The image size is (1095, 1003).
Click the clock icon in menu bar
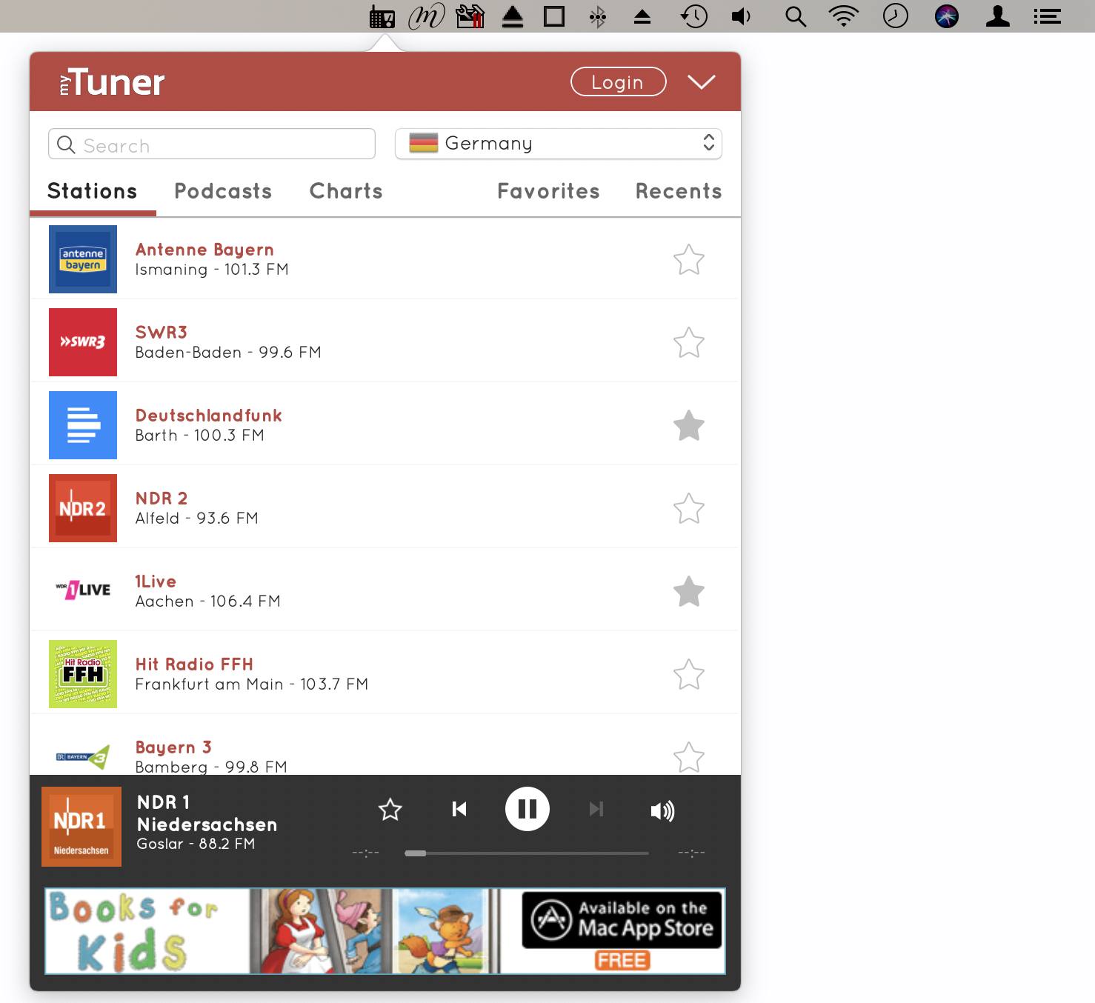tap(896, 16)
